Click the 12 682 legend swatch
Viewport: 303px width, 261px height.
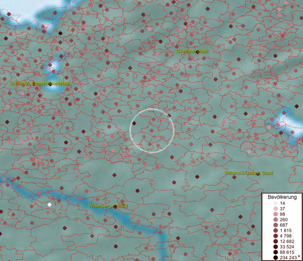click(276, 241)
